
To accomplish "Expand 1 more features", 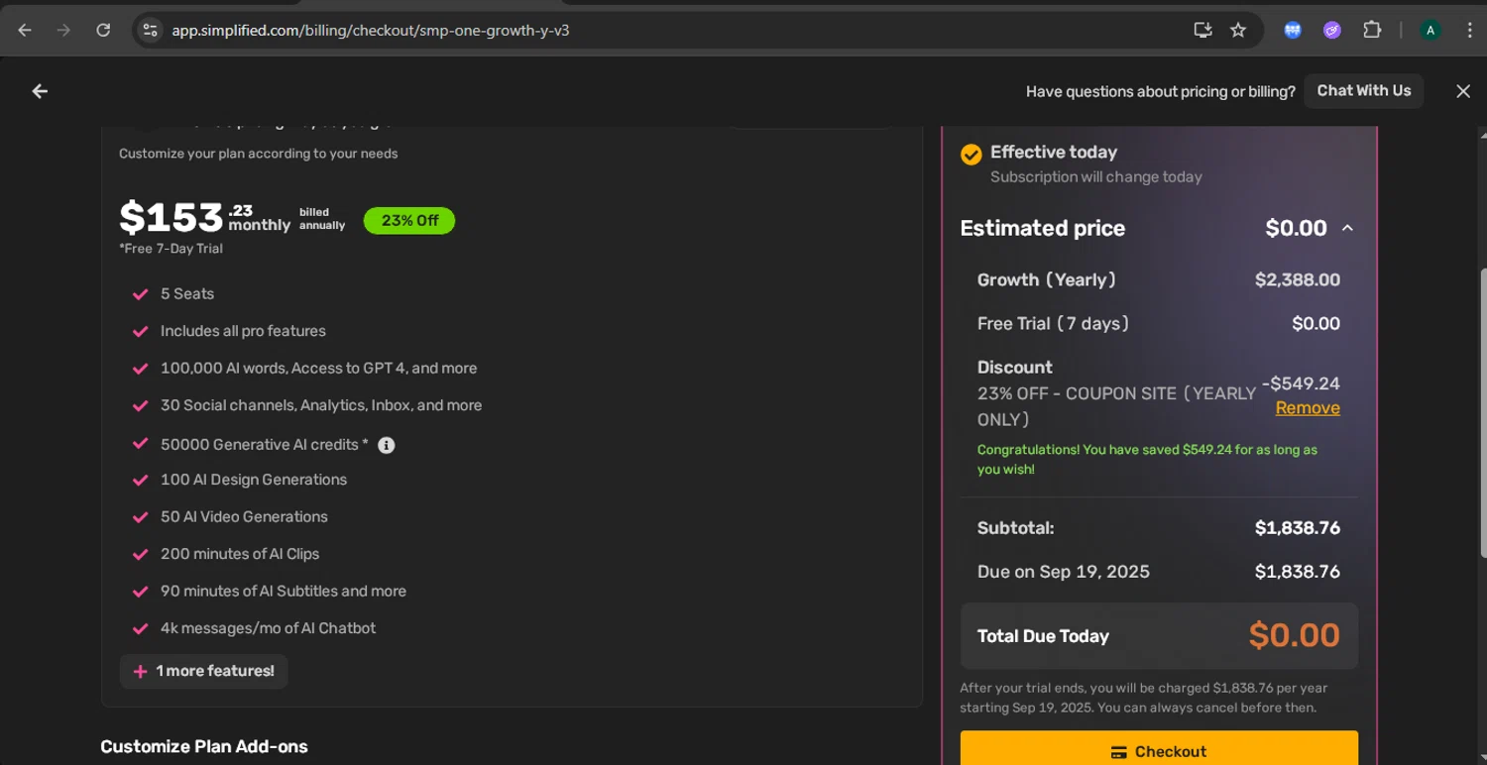I will pos(204,671).
